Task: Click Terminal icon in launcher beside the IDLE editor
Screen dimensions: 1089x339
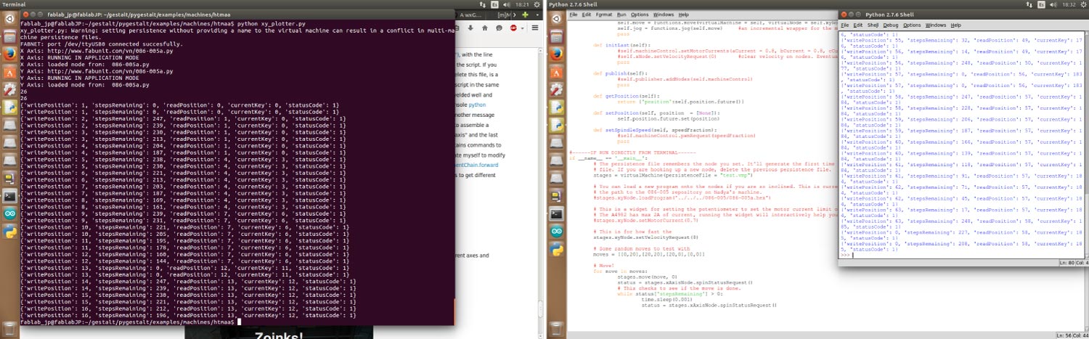Action: click(556, 213)
